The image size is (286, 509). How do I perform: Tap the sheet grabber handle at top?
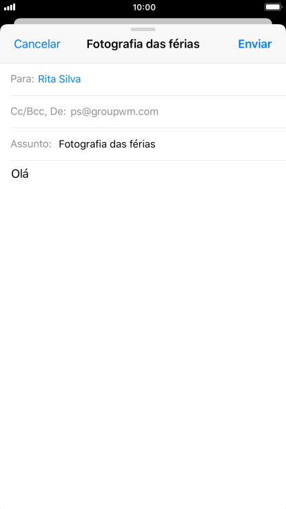click(x=143, y=29)
